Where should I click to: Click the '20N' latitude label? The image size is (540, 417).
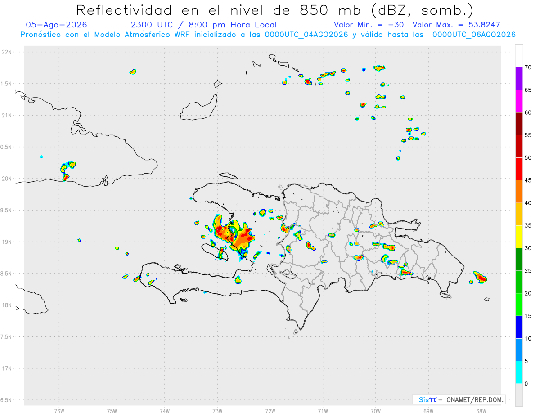click(7, 179)
